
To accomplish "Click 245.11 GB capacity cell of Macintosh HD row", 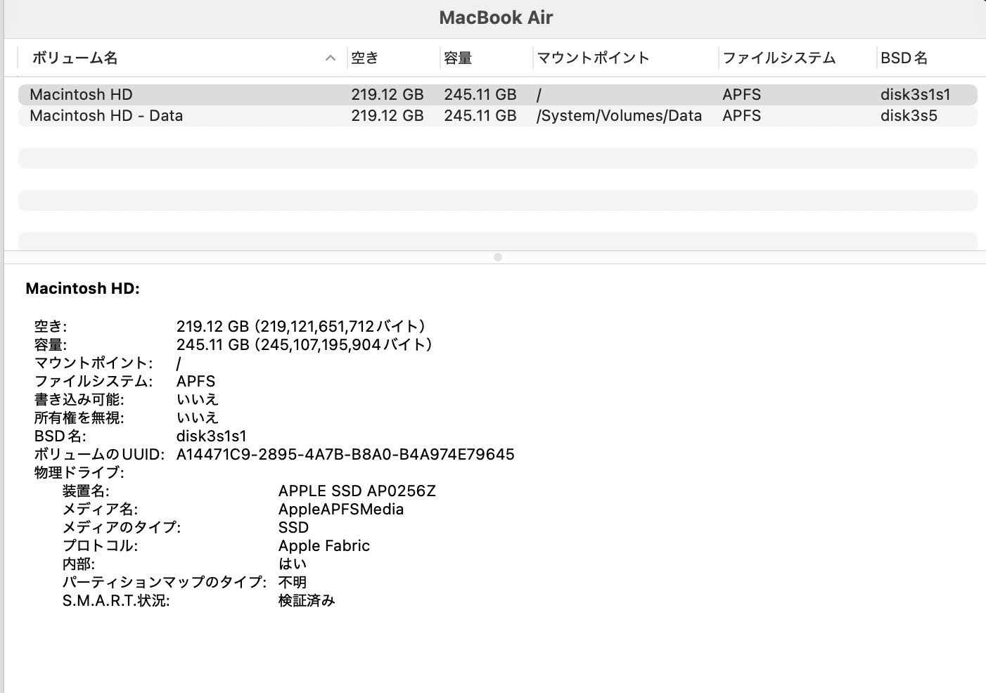I will click(x=480, y=95).
